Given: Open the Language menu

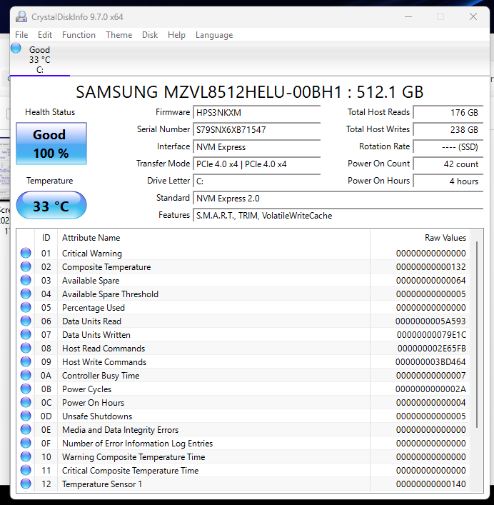Looking at the screenshot, I should point(214,35).
